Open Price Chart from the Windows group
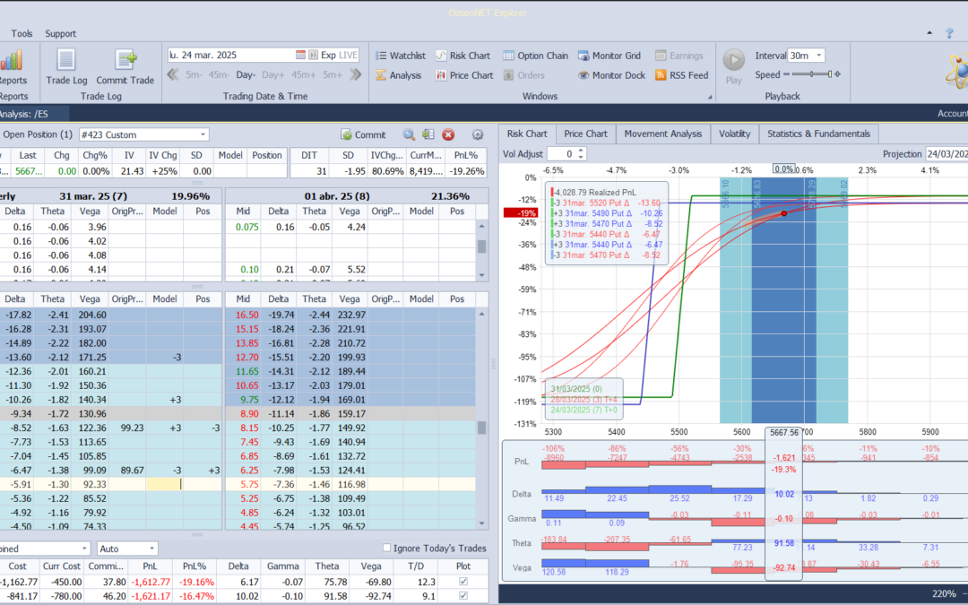This screenshot has height=605, width=968. [464, 75]
